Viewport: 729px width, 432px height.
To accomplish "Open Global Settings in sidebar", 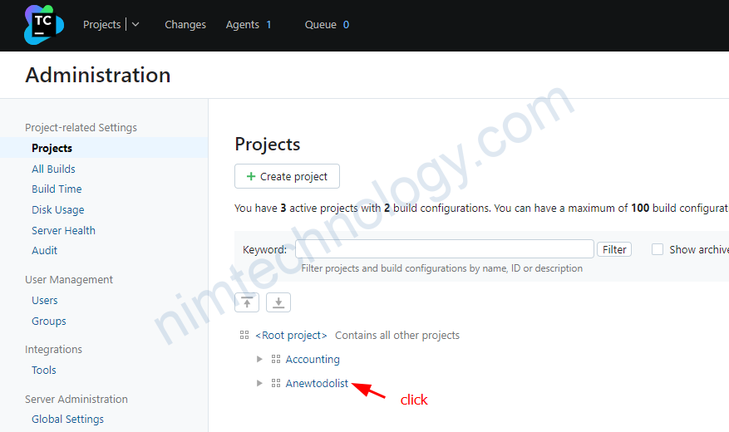I will (67, 419).
